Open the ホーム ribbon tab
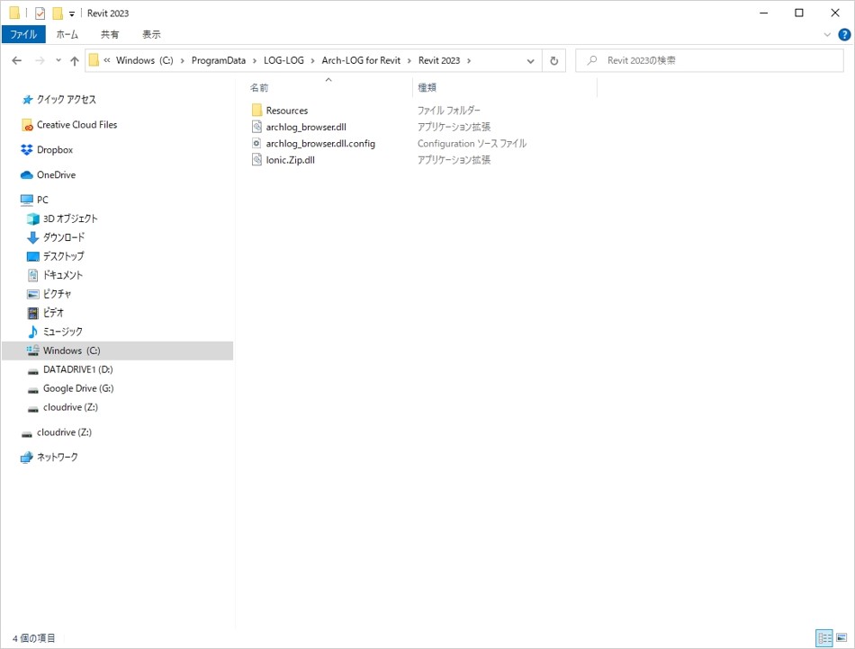Screen dimensions: 855x649 click(x=67, y=34)
